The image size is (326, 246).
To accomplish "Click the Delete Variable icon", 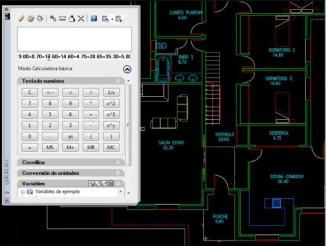I will [104, 183].
